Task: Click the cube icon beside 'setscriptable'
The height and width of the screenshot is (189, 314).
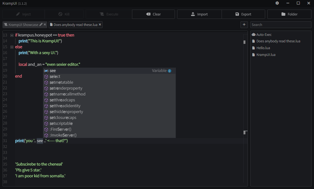Action: coord(46,124)
